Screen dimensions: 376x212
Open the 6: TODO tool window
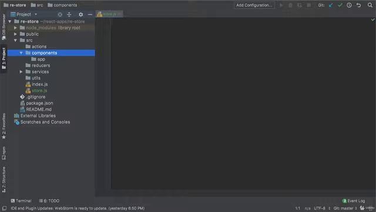click(x=49, y=201)
